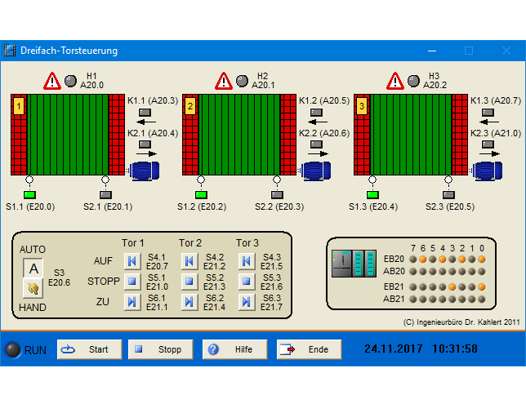Click the H3 warning triangle icon
This screenshot has height=404, width=526.
point(395,81)
